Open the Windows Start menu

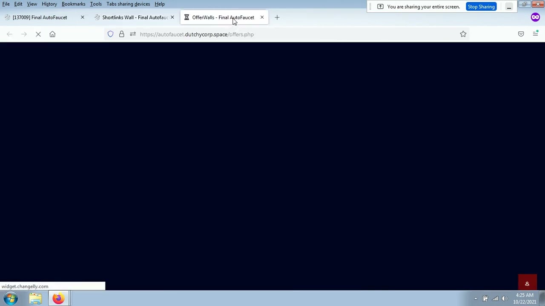11,298
